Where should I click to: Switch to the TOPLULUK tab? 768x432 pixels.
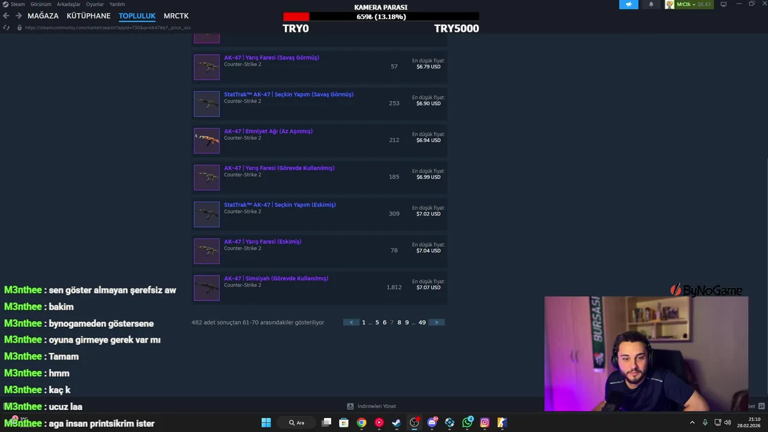[137, 16]
